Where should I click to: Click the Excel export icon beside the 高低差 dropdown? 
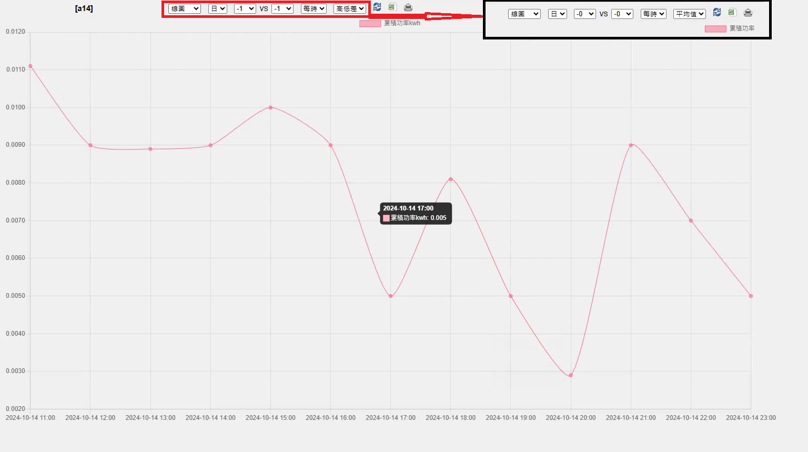point(392,7)
